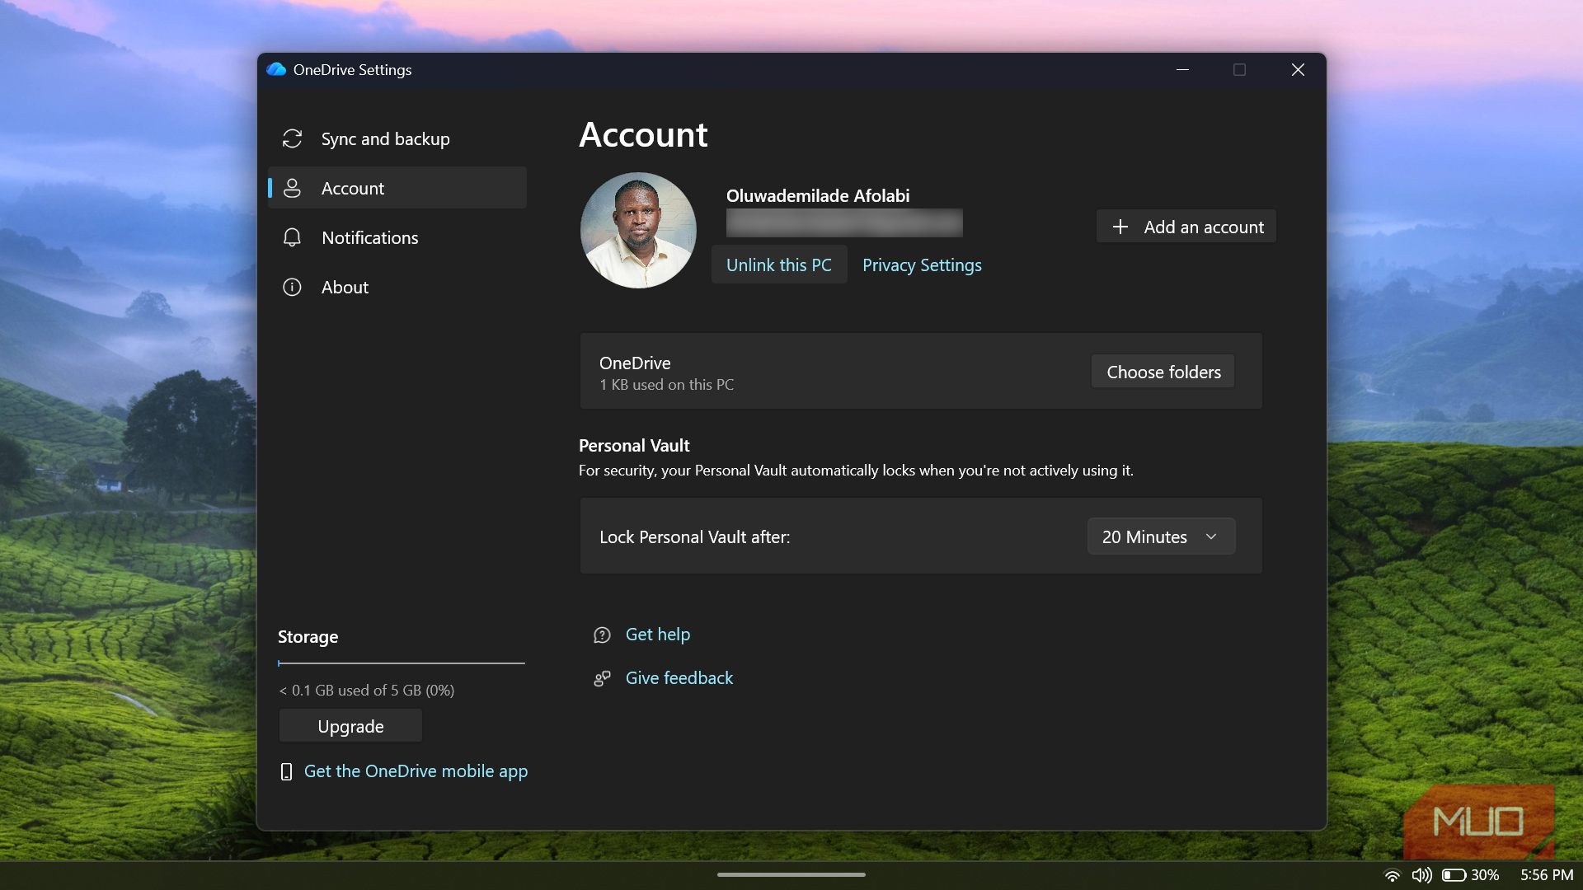This screenshot has height=890, width=1583.
Task: Click the 5:56 PM clock in taskbar
Action: pyautogui.click(x=1547, y=875)
